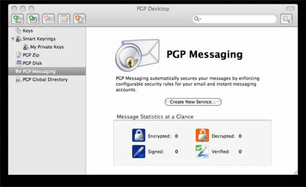
Task: Click the envelope and lock Messaging logo
Action: tap(137, 55)
